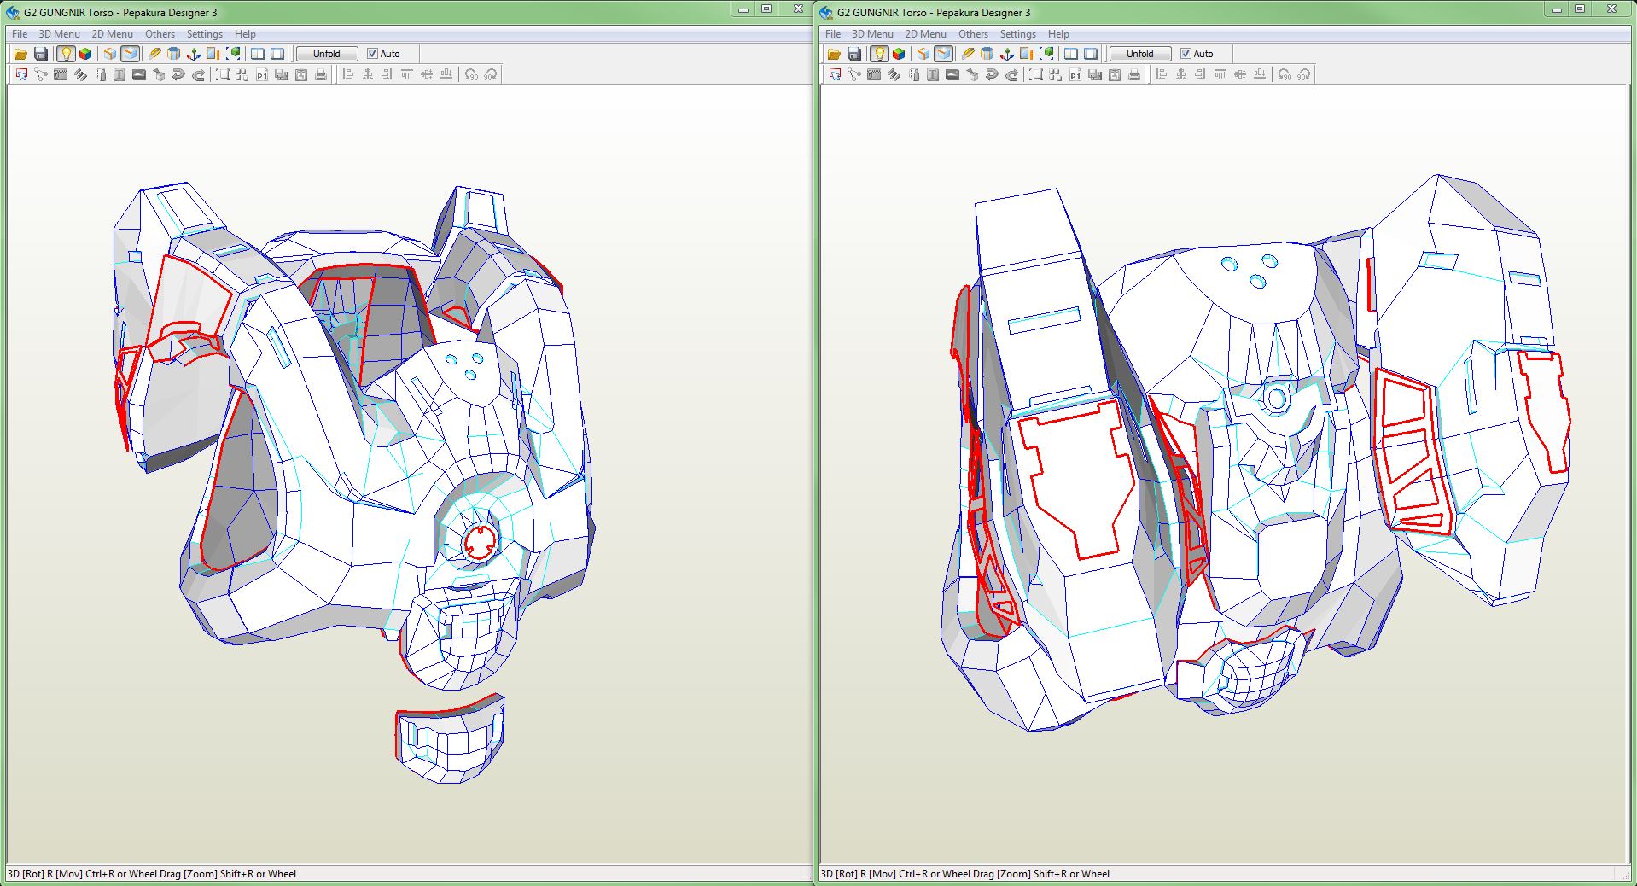Open the 3D Menu in right window
This screenshot has height=886, width=1637.
[872, 34]
